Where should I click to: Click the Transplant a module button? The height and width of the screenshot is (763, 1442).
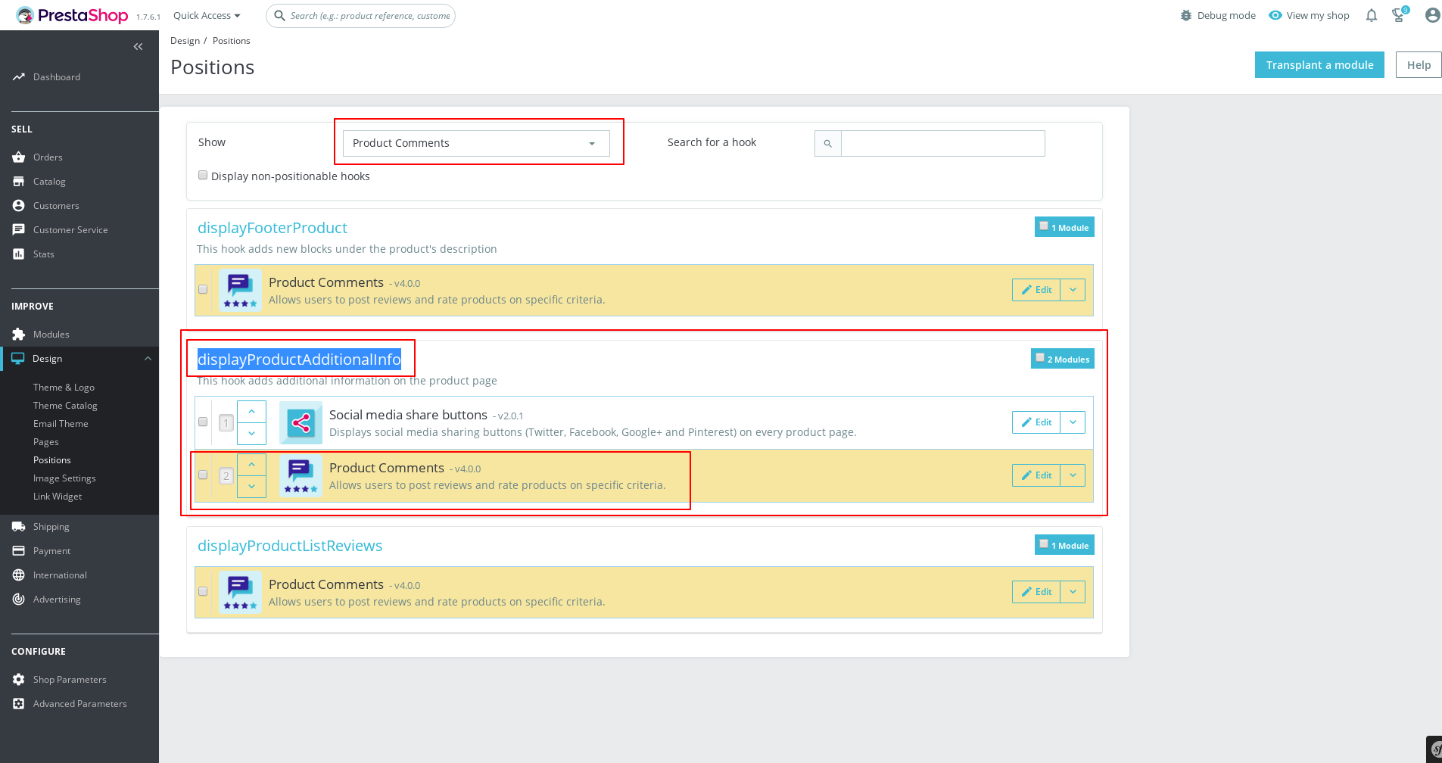point(1319,64)
